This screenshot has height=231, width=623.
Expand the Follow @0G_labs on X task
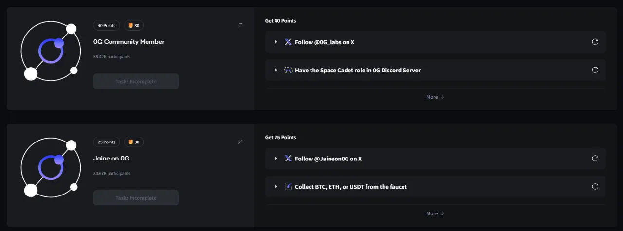(x=276, y=42)
